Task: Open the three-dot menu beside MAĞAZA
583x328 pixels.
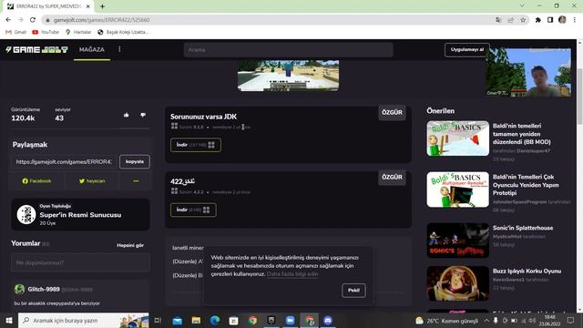Action: click(119, 49)
